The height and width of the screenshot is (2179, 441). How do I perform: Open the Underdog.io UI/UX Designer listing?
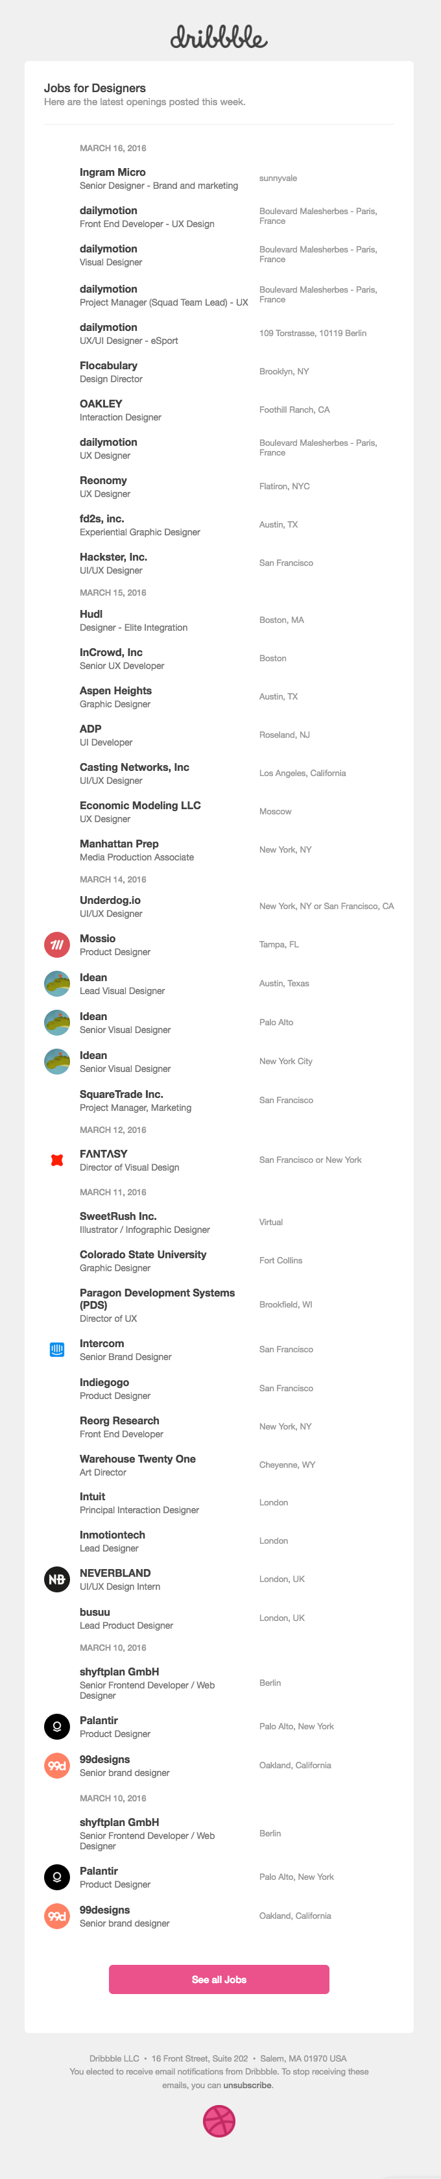(x=110, y=901)
